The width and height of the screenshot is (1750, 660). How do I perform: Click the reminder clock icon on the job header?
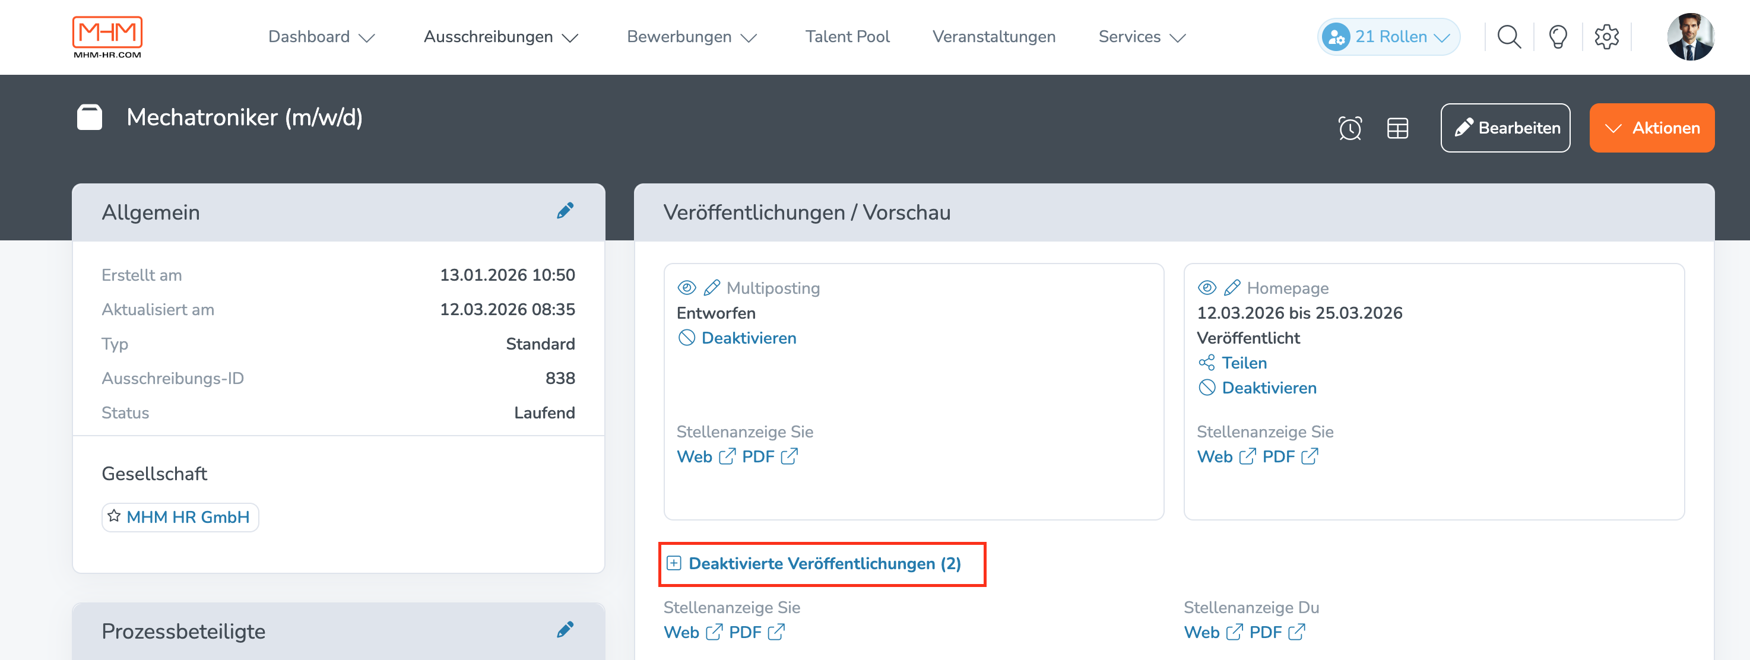[1350, 128]
